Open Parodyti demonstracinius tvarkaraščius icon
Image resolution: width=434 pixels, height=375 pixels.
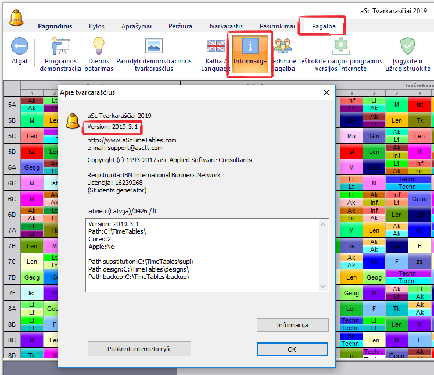tap(154, 47)
